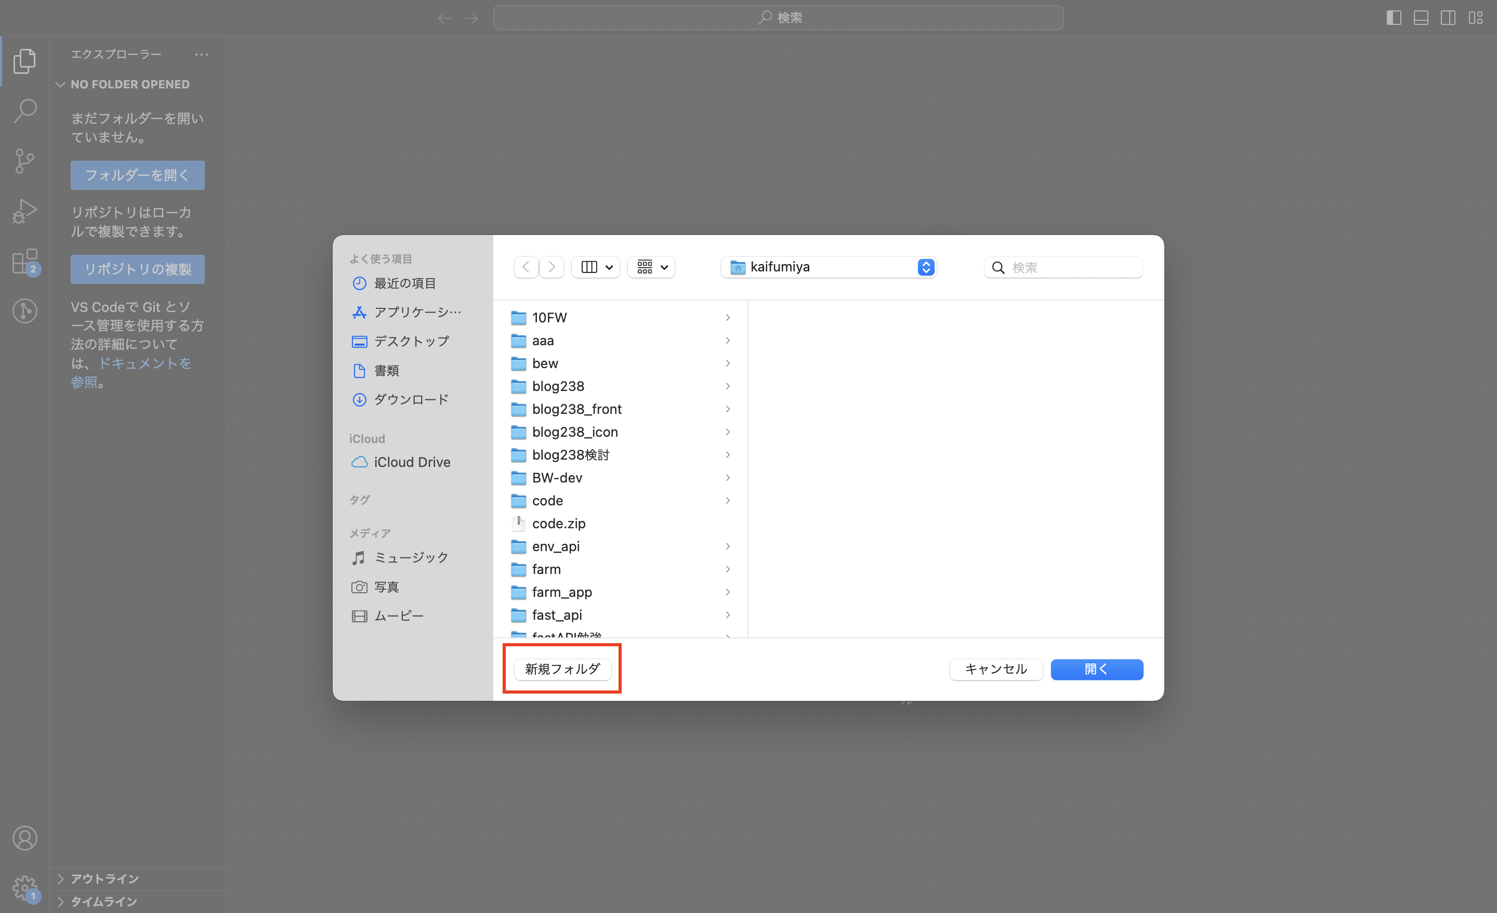Select the code.zip file
Viewport: 1497px width, 913px height.
click(620, 524)
